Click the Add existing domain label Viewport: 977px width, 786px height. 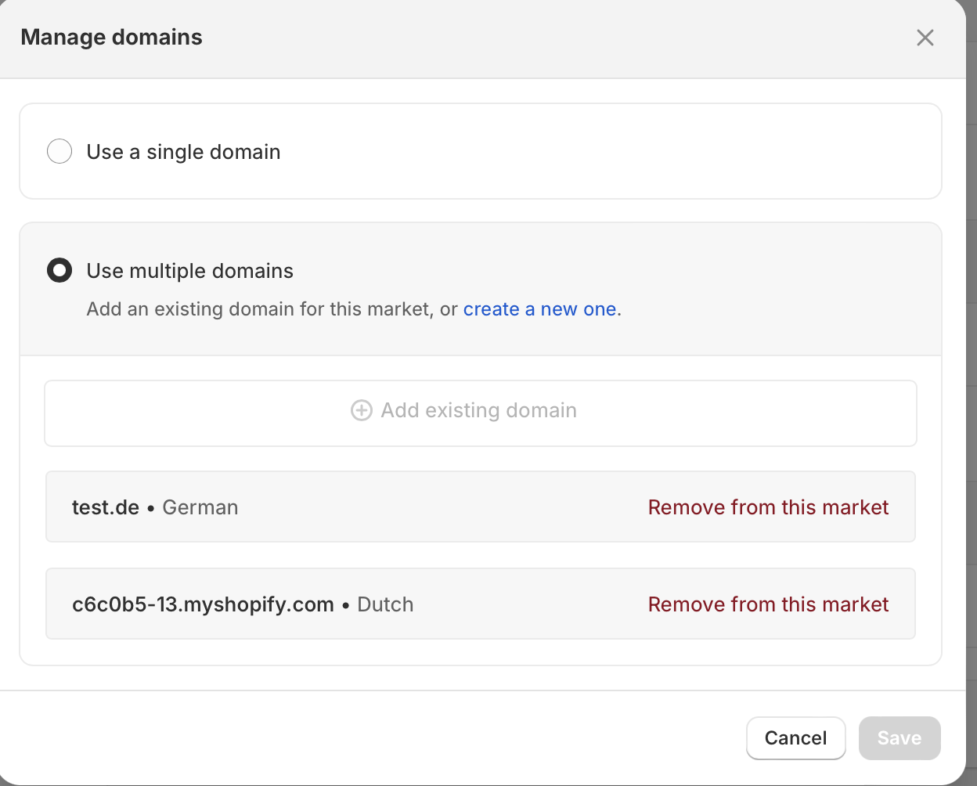(x=478, y=410)
